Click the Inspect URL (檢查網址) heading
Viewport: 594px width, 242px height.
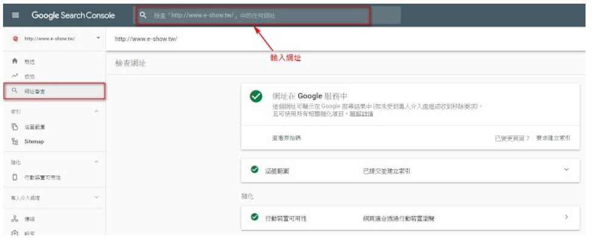point(131,63)
